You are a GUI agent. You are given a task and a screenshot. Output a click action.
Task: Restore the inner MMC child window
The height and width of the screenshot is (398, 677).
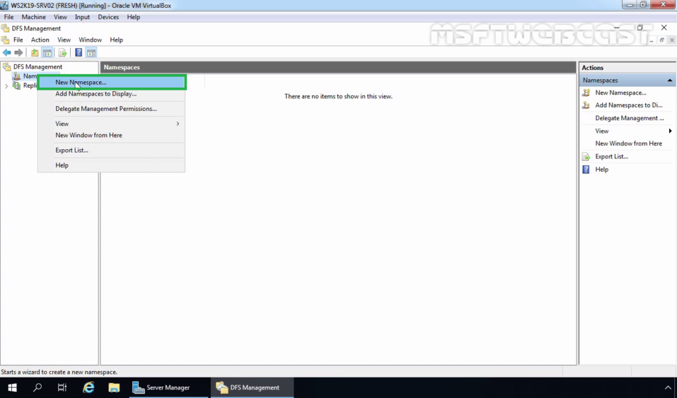(661, 40)
